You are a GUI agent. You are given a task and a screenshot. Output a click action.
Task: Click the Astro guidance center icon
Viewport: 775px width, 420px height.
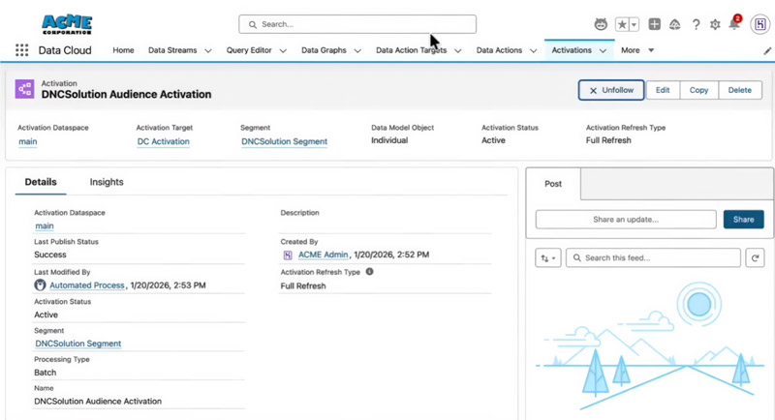click(x=601, y=24)
